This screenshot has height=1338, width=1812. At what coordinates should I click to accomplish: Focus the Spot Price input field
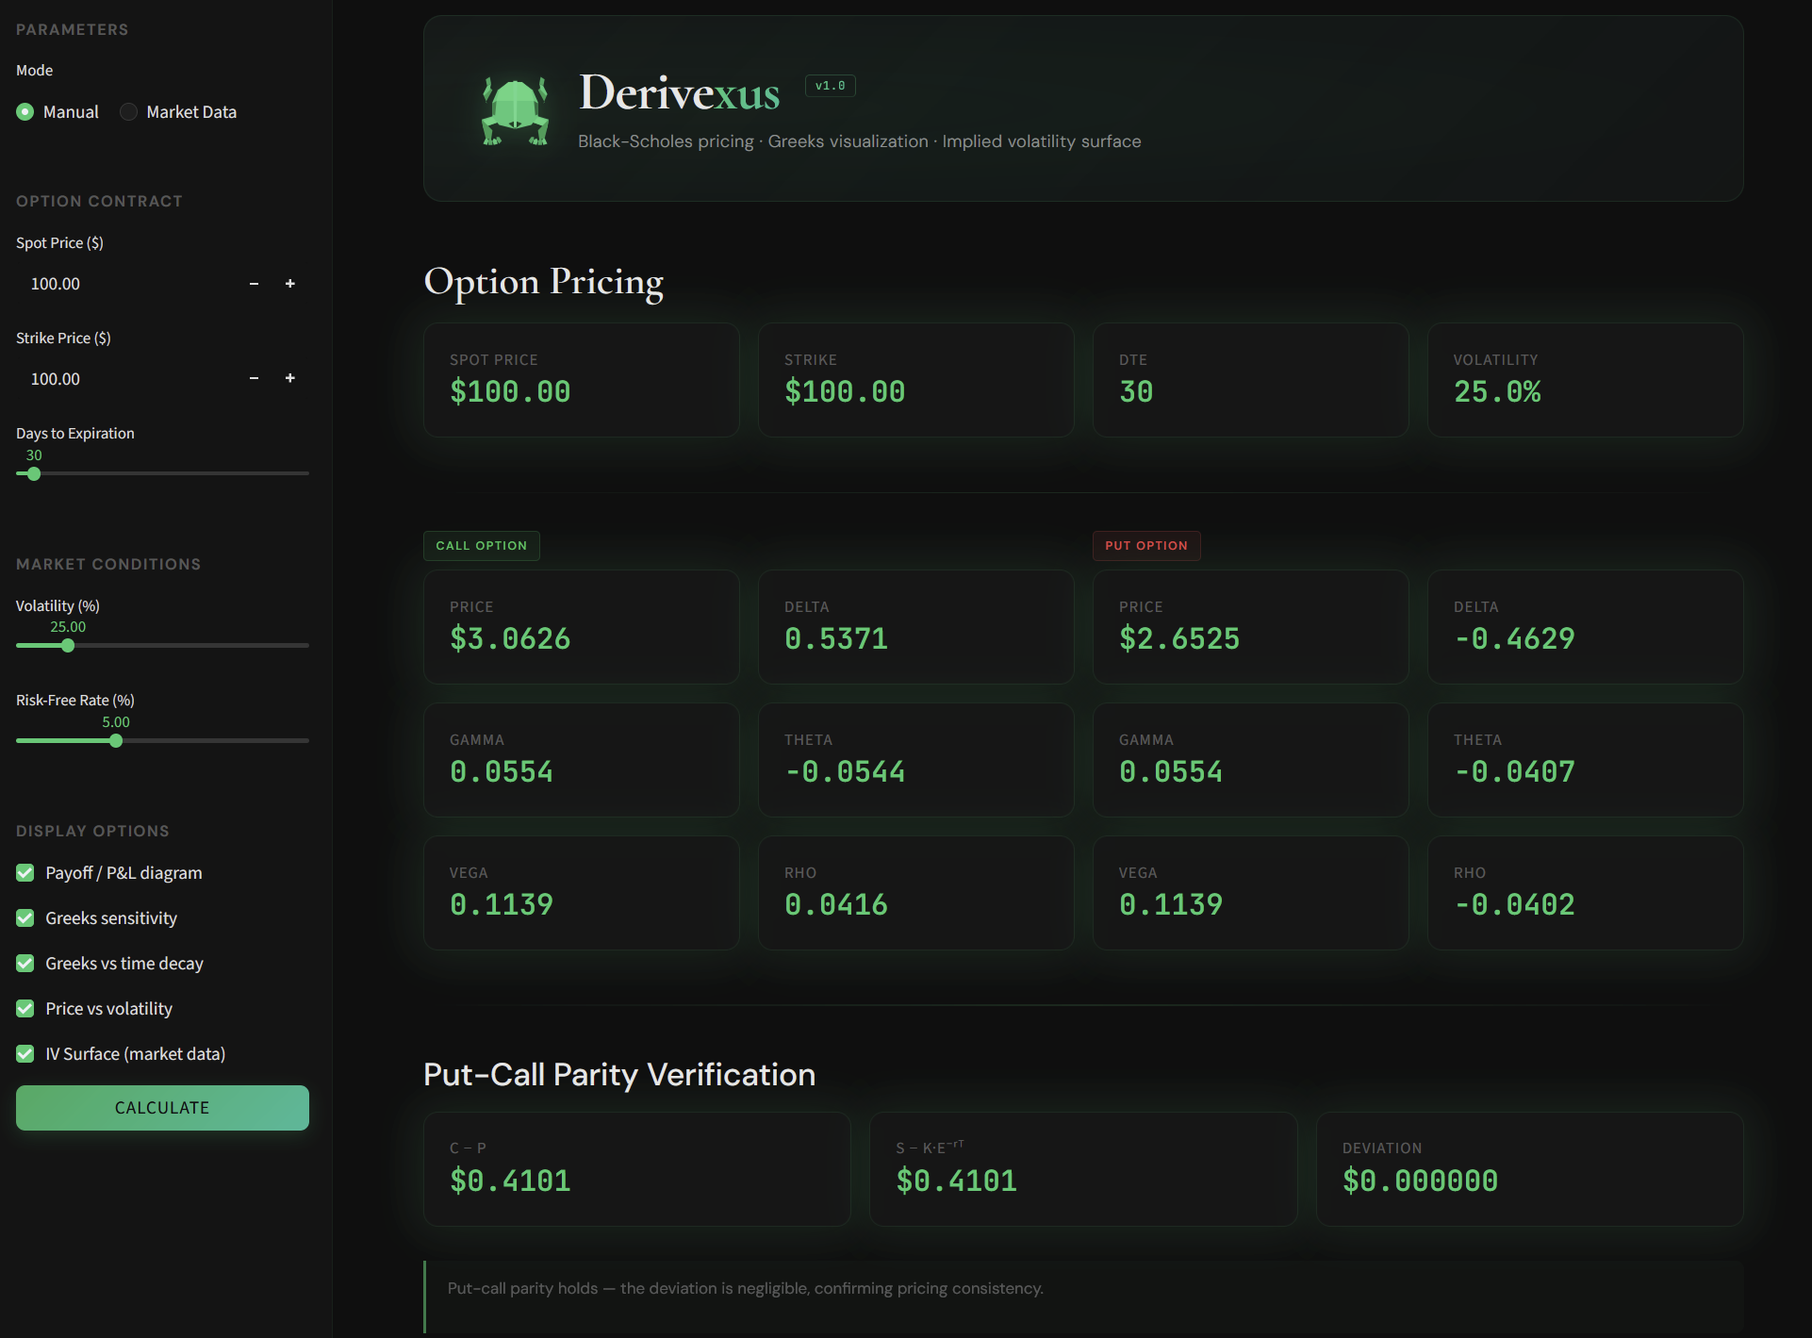coord(126,284)
